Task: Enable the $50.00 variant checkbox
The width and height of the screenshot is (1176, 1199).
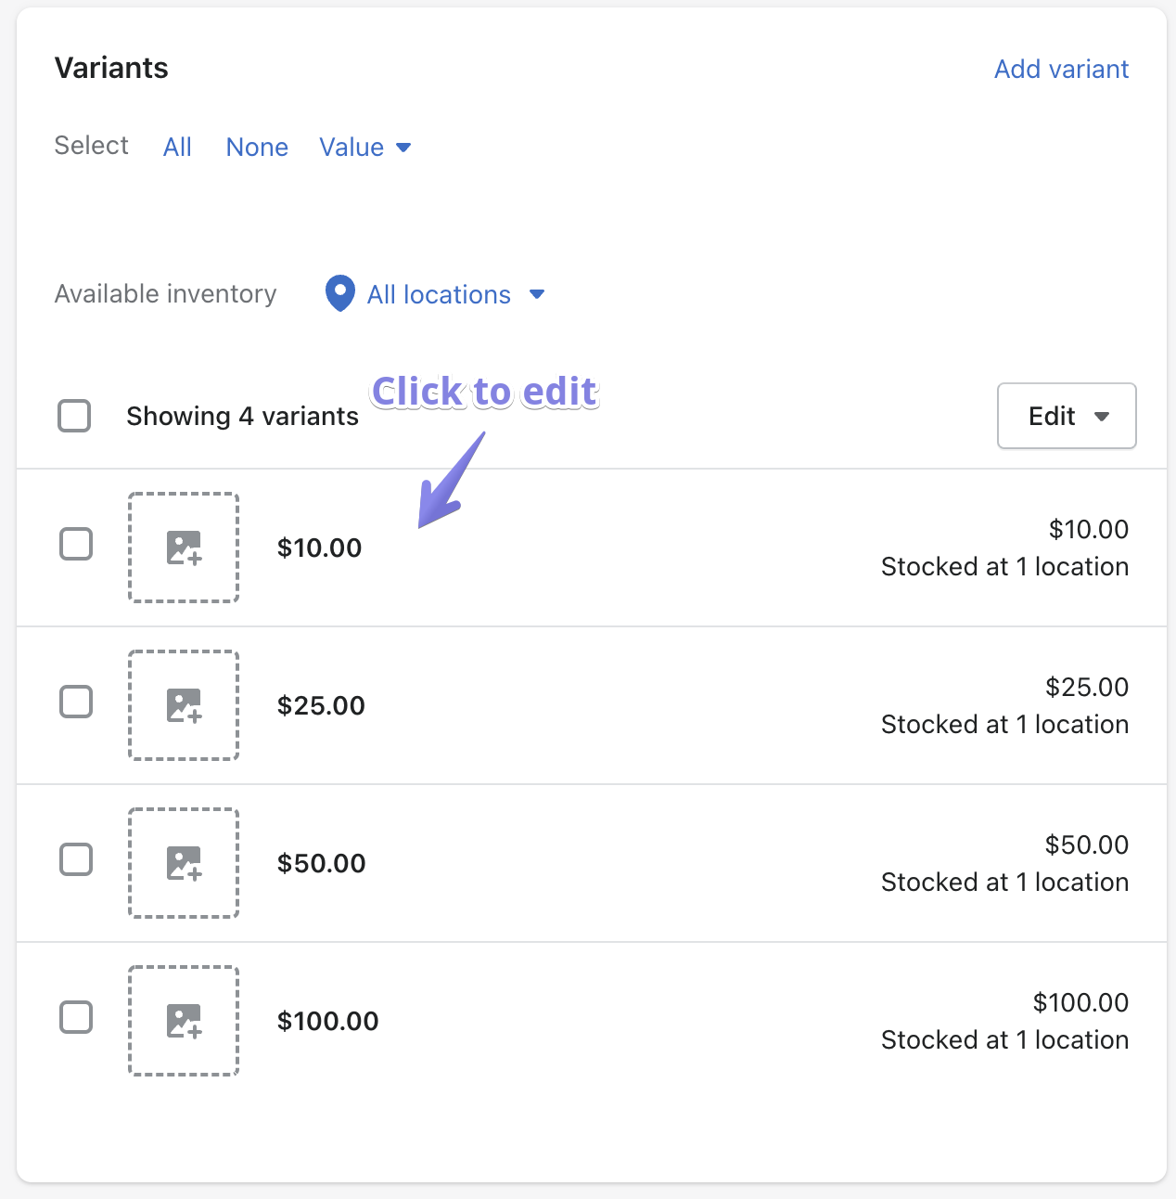Action: [76, 859]
